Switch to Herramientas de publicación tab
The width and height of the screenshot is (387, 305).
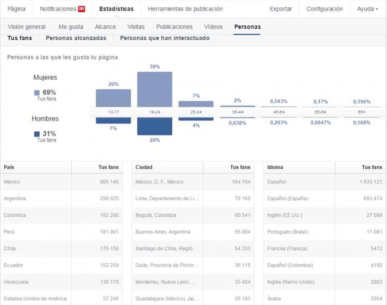pyautogui.click(x=185, y=9)
